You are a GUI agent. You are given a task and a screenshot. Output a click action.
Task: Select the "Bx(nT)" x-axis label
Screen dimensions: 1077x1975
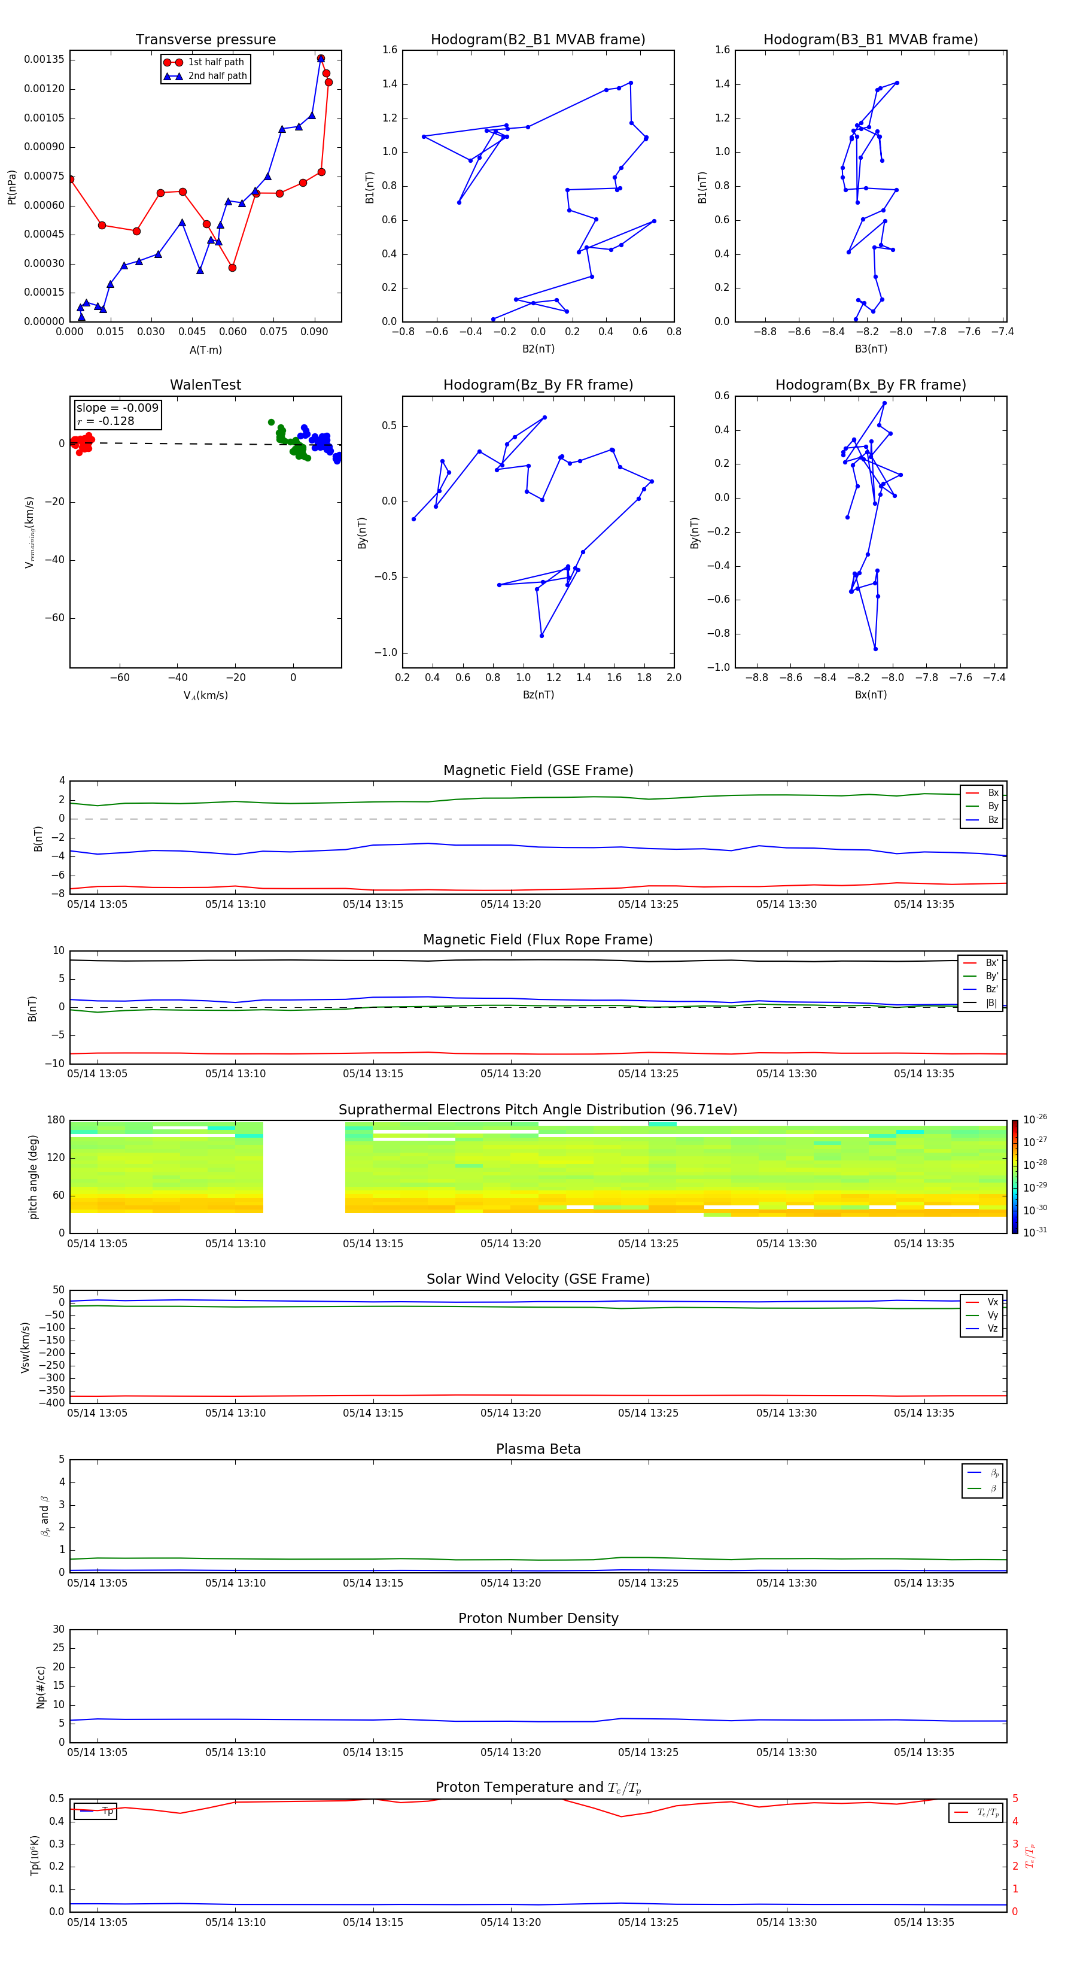871,695
